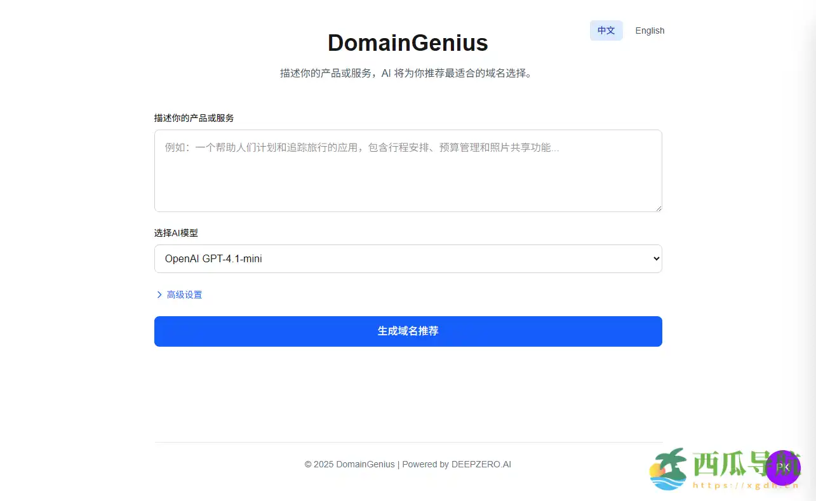Click the palm tree watermark logo icon
Image resolution: width=816 pixels, height=501 pixels.
[x=669, y=468]
